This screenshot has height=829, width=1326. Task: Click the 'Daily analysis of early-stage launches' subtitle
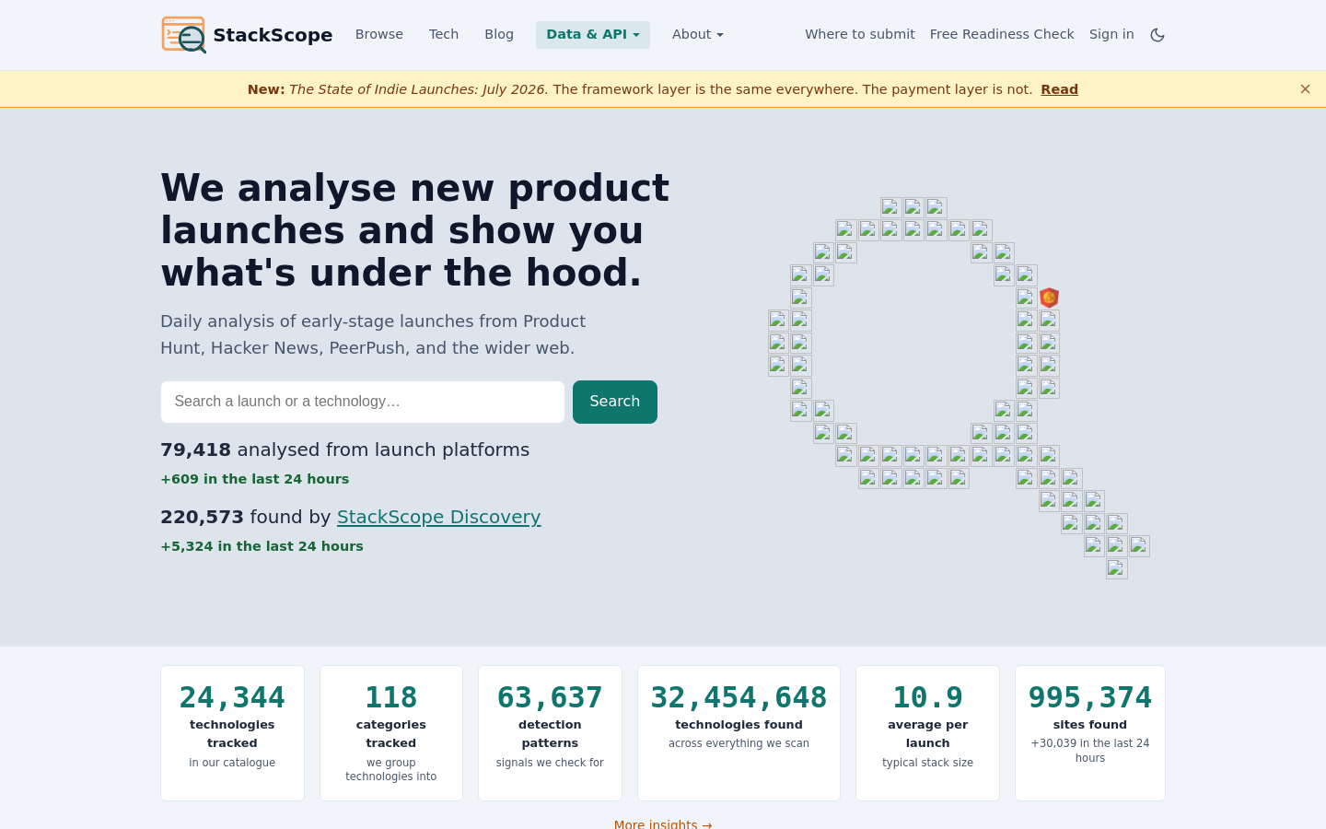point(373,334)
